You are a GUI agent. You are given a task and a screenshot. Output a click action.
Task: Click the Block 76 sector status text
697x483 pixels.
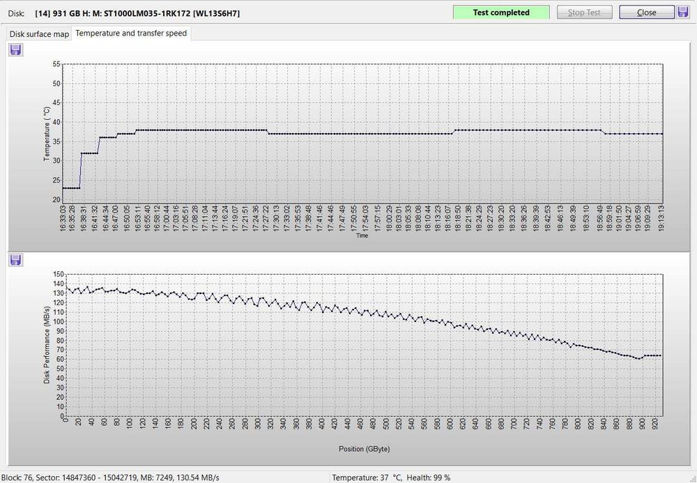[x=110, y=477]
